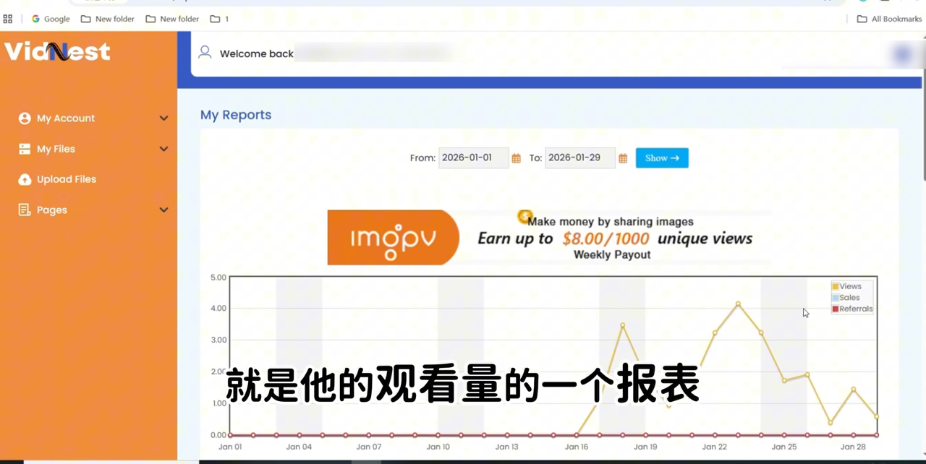Expand the My Files chevron

(x=163, y=149)
